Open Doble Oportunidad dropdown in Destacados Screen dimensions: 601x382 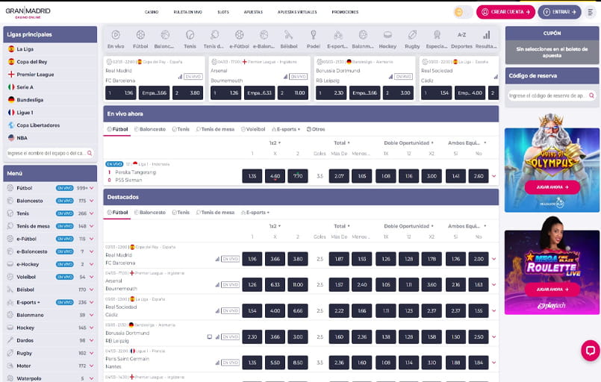(408, 226)
